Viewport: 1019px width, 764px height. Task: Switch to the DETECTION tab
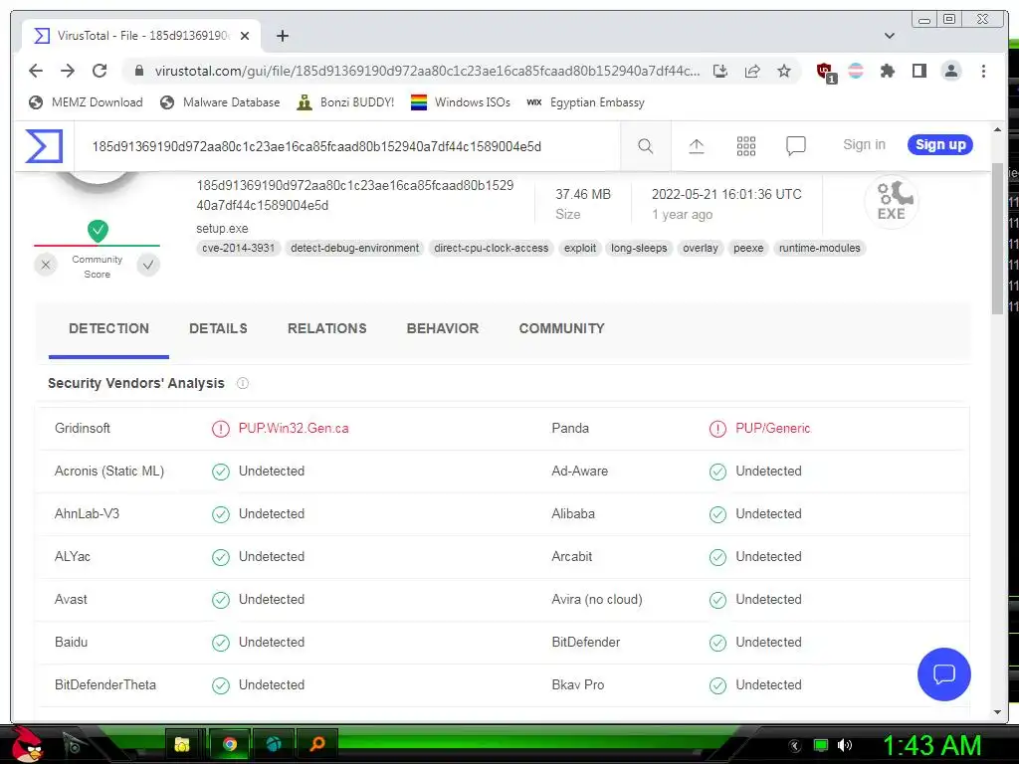108,328
